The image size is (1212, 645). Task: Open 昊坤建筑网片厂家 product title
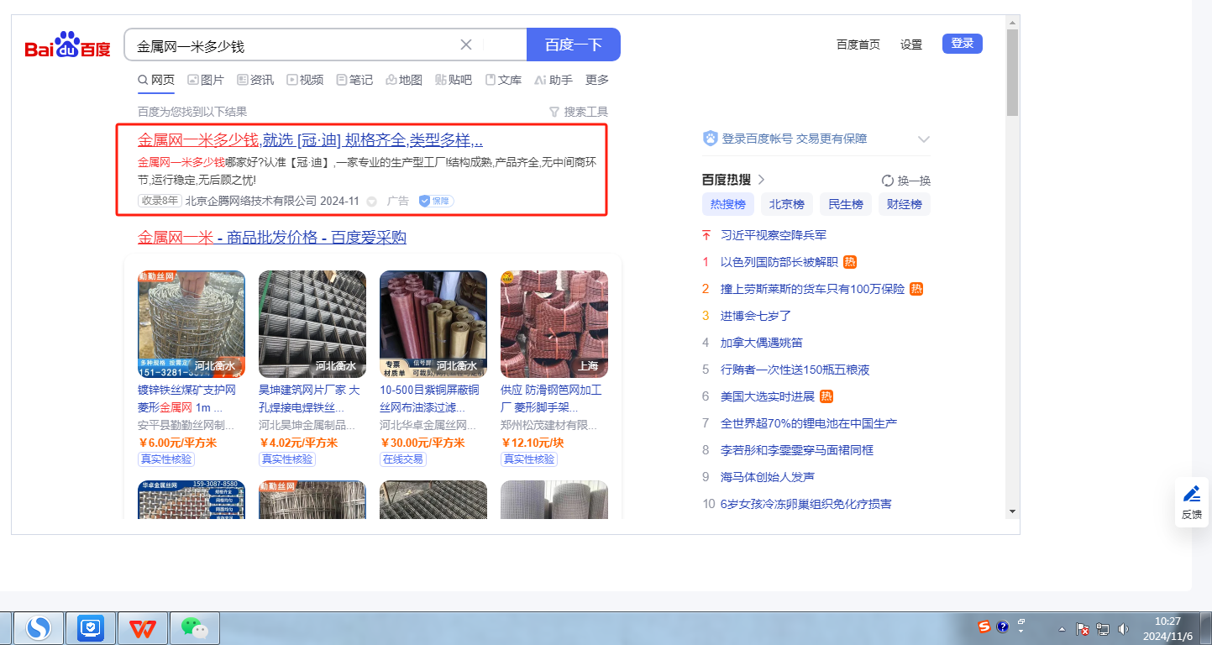309,399
